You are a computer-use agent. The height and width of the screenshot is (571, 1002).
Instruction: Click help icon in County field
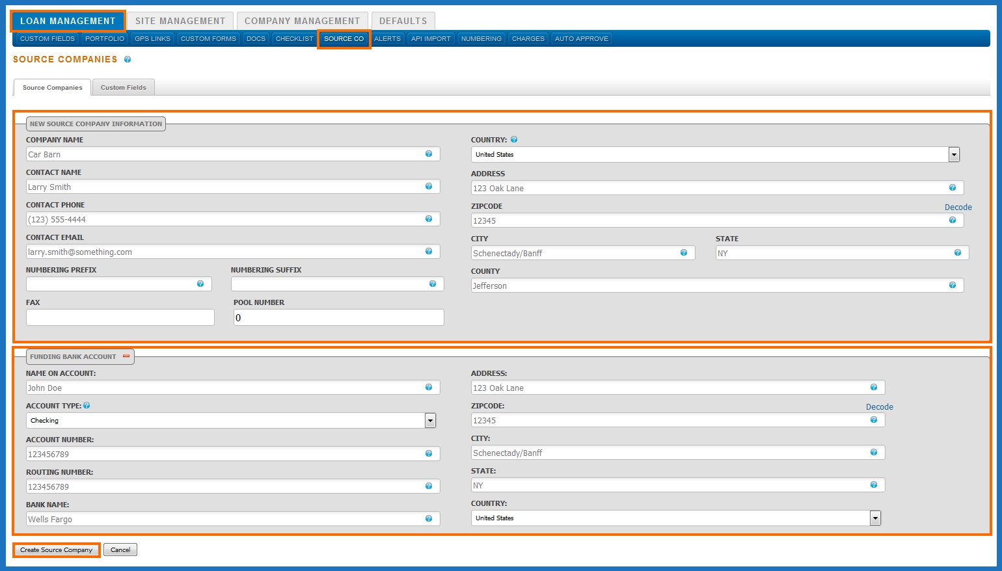[x=953, y=285]
